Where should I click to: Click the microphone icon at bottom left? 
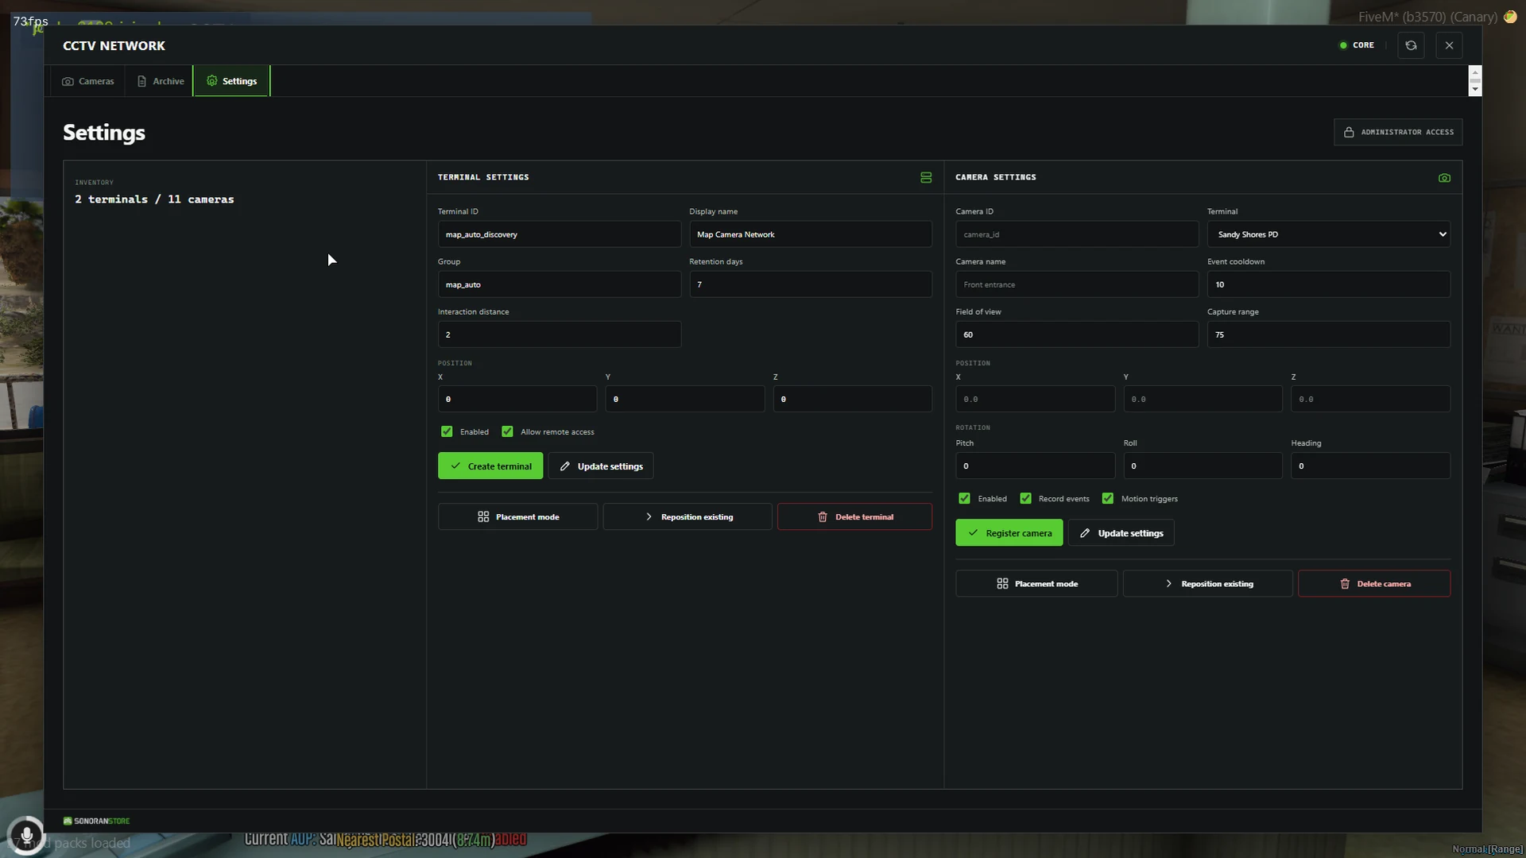pos(26,835)
